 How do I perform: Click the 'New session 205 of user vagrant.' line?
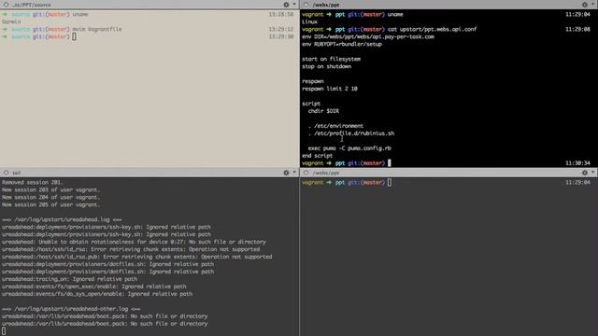[50, 204]
